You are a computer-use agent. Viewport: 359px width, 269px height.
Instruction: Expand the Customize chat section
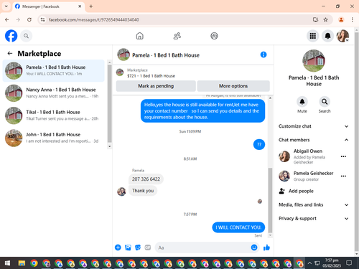click(x=313, y=126)
